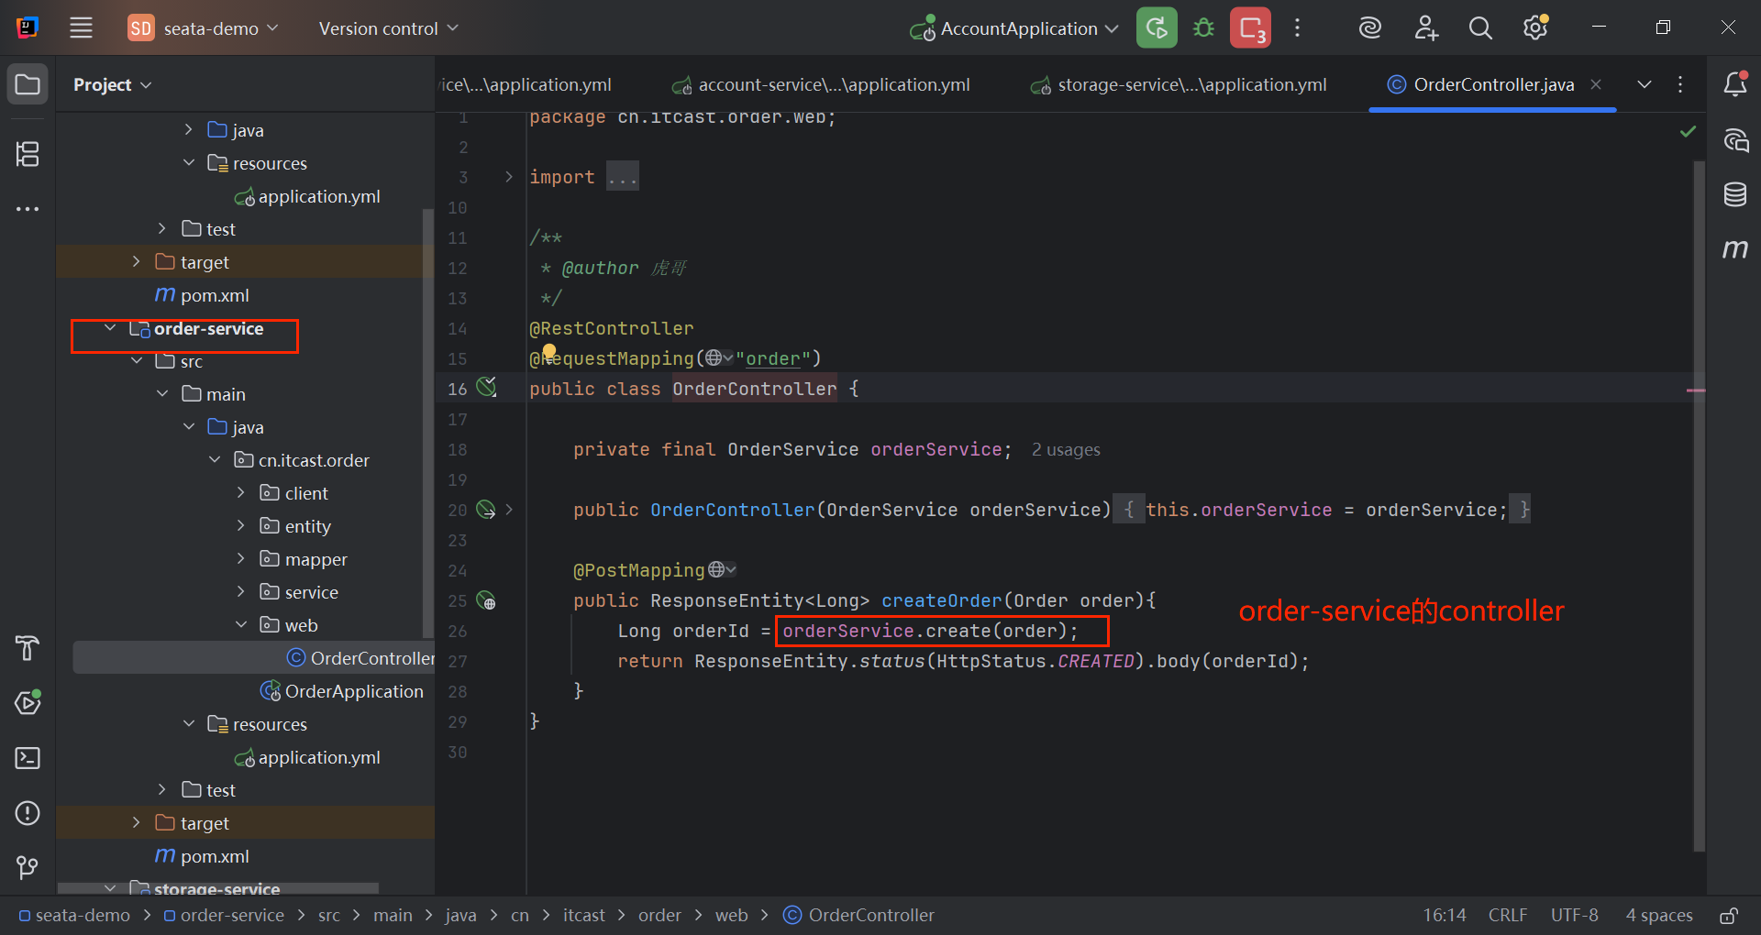Collapse the web package
This screenshot has width=1761, height=935.
[x=241, y=625]
